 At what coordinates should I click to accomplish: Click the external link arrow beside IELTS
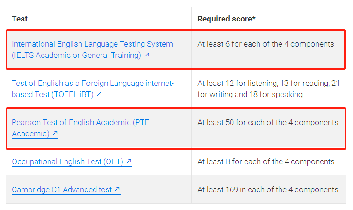(x=147, y=55)
